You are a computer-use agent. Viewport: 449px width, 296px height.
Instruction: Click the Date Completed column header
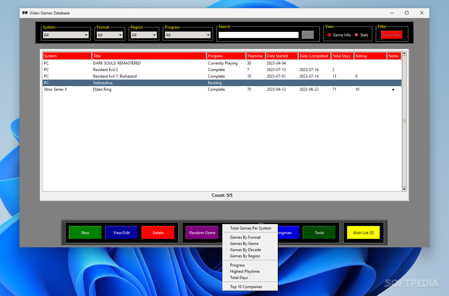(x=315, y=56)
